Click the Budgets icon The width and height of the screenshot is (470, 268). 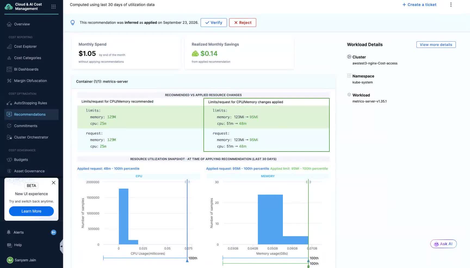pyautogui.click(x=9, y=160)
